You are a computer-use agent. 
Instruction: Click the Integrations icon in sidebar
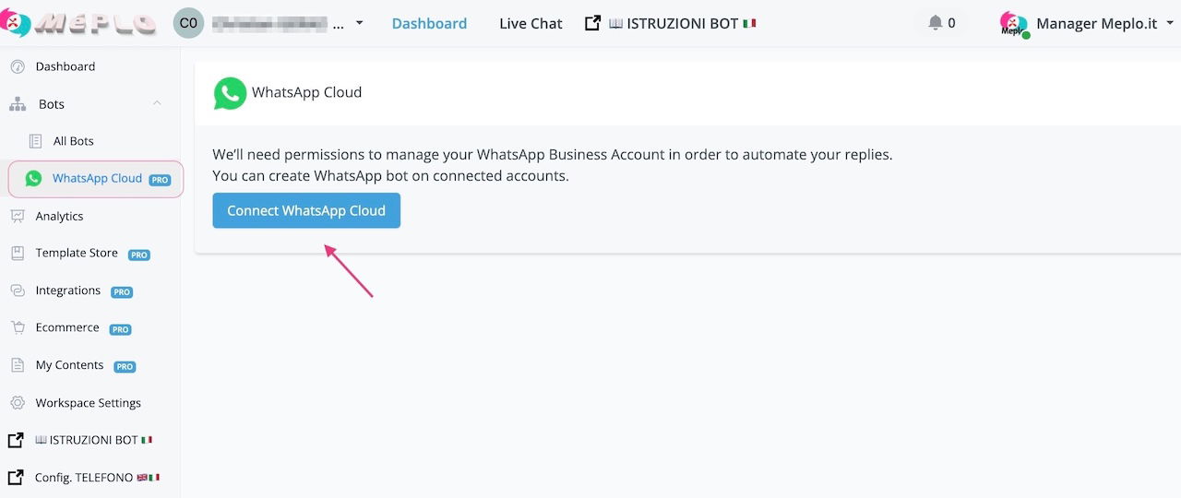click(18, 290)
